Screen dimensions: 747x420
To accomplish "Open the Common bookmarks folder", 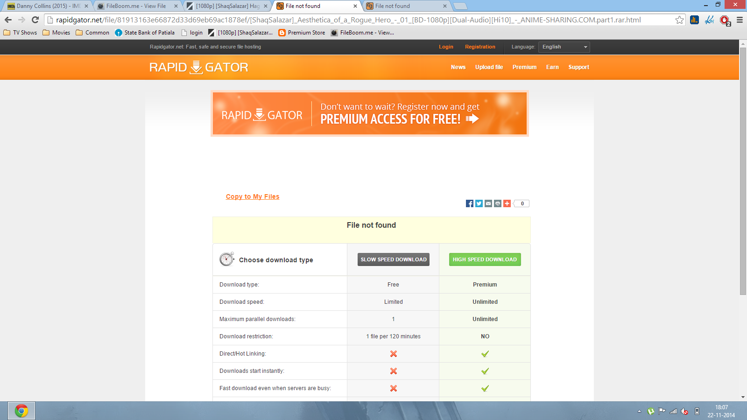I will (92, 33).
